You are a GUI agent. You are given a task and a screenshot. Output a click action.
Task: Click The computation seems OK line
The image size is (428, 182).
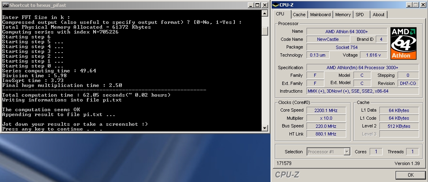click(x=41, y=110)
